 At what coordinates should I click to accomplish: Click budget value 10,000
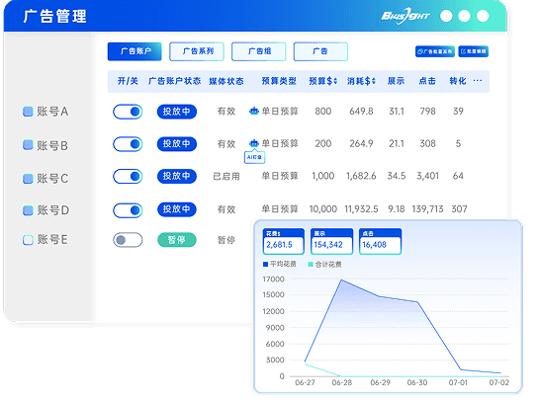coord(323,208)
